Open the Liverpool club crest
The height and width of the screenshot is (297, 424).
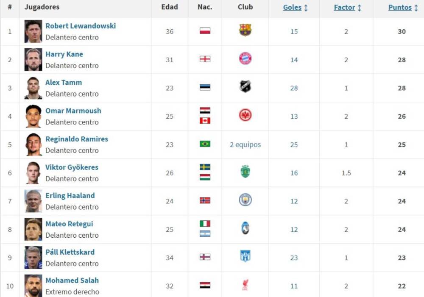[x=245, y=286]
